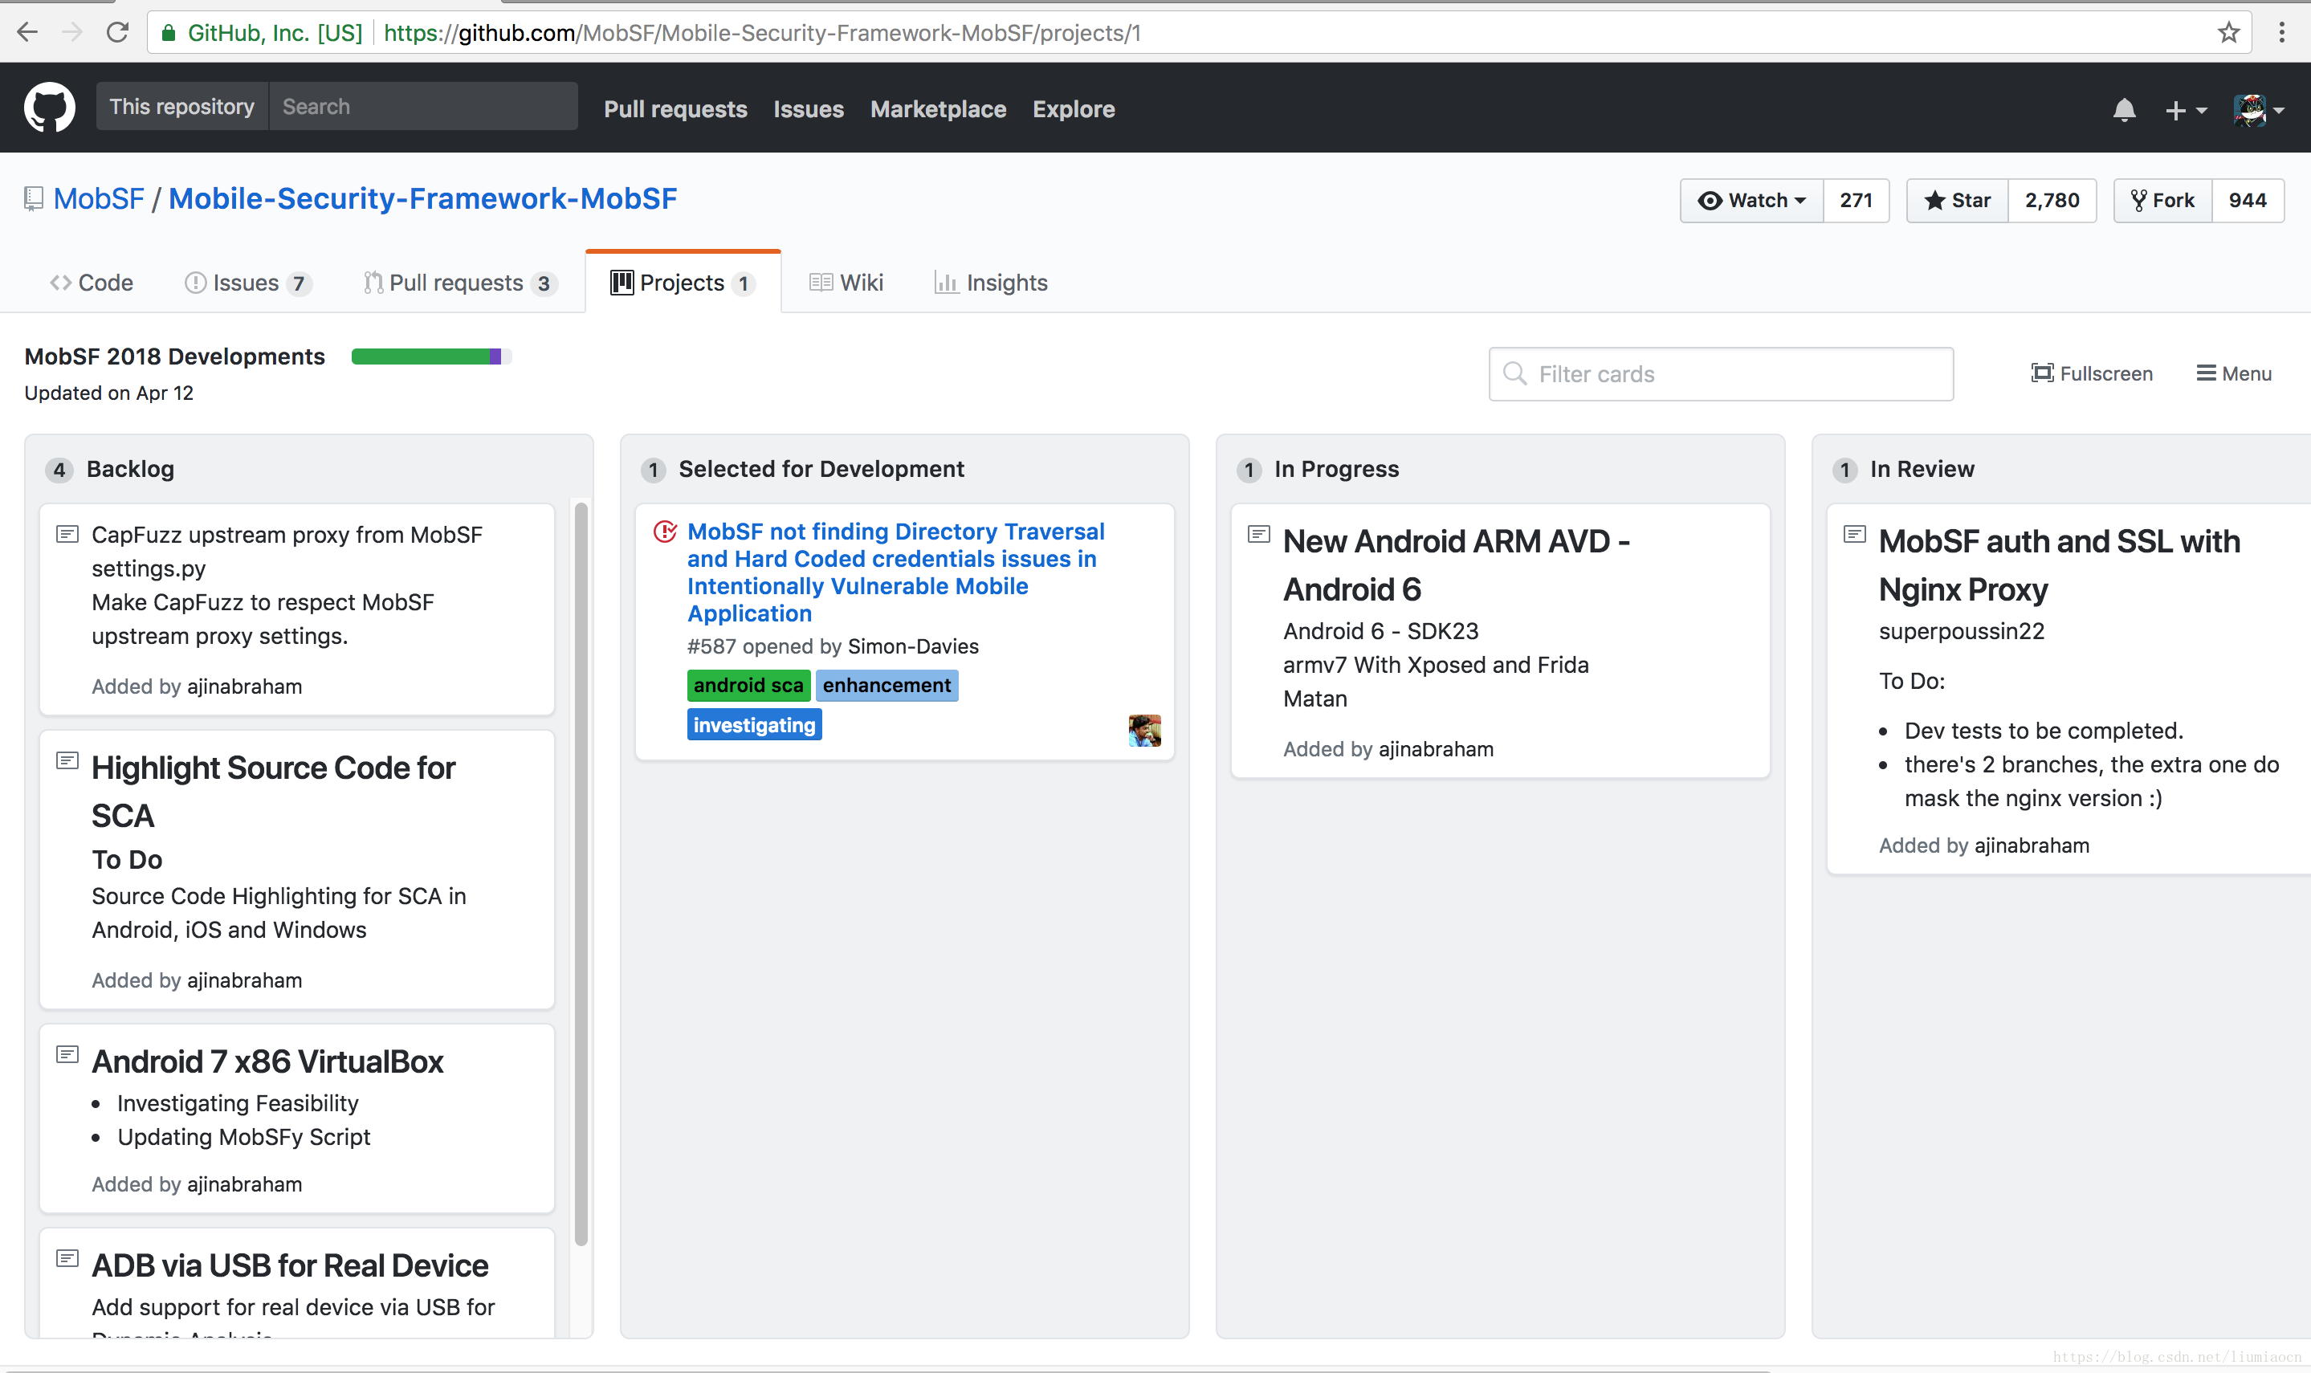The height and width of the screenshot is (1373, 2311).
Task: Click the note icon on MobSF auth and SSL card
Action: tap(1855, 534)
